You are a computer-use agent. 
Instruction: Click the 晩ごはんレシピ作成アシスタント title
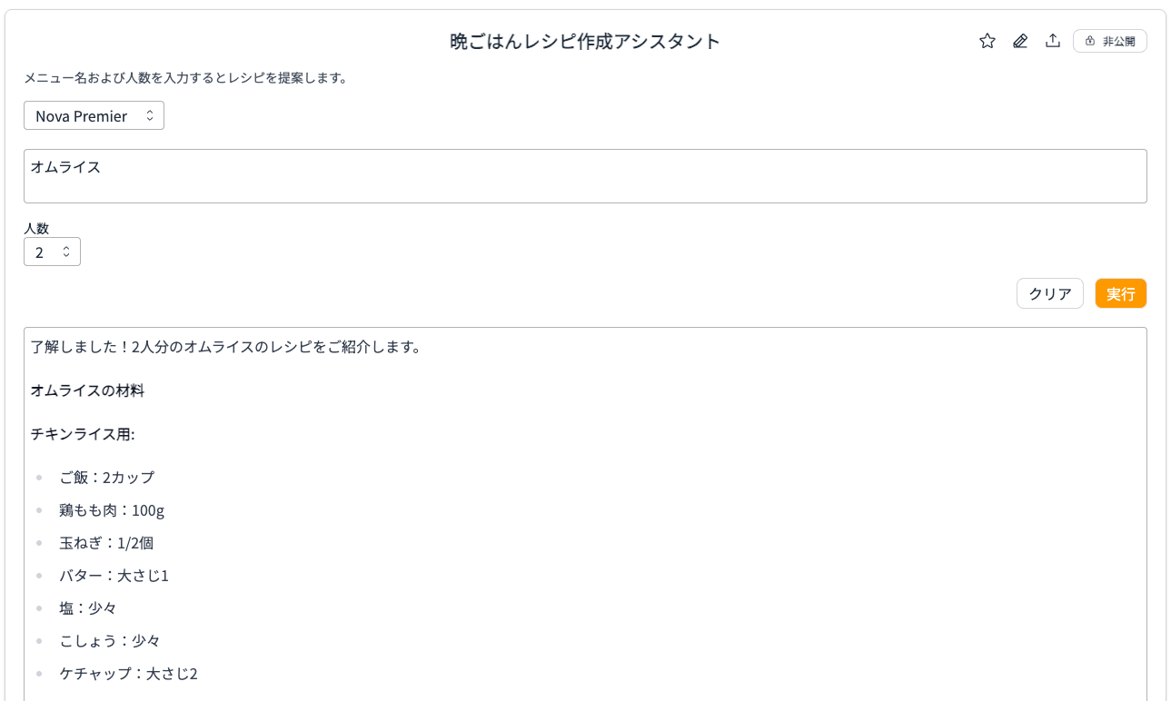point(585,42)
